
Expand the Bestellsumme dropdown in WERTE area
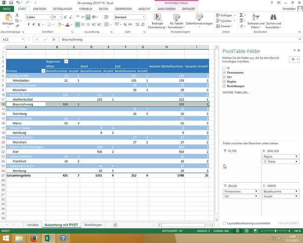click(297, 191)
